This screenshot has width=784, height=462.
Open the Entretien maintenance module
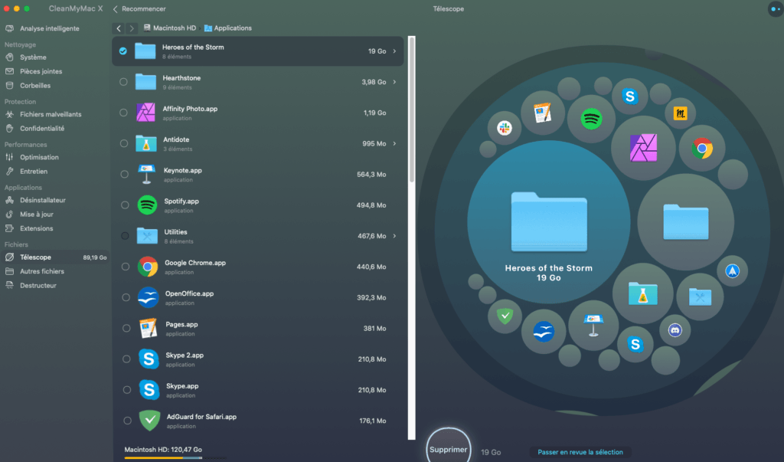34,171
